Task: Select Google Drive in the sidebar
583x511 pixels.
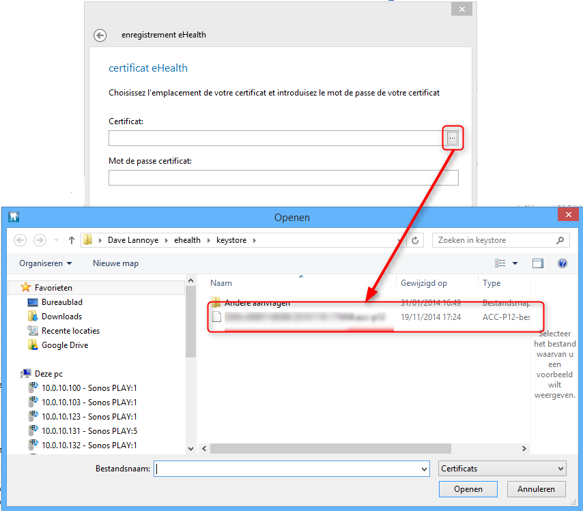Action: click(x=65, y=345)
